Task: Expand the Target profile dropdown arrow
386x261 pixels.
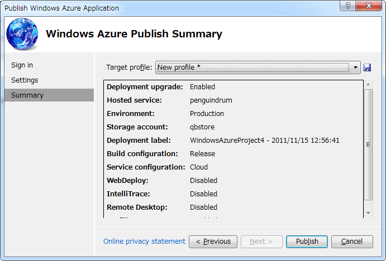Action: (356, 67)
